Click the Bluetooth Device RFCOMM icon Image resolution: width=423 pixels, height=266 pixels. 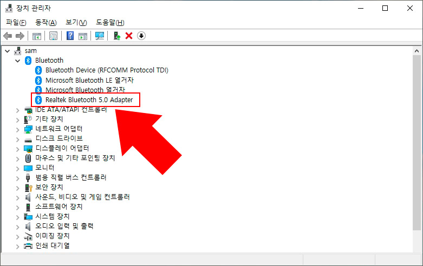pos(38,70)
